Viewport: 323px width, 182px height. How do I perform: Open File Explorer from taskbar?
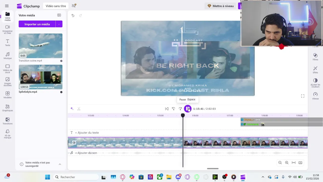click(169, 177)
